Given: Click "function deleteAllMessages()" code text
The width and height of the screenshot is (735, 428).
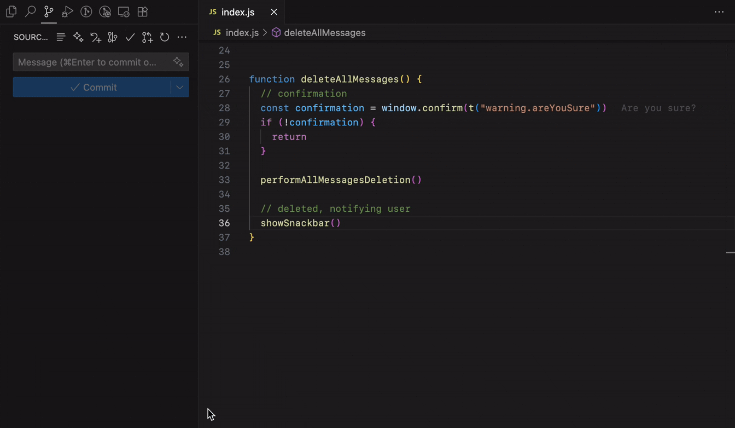Looking at the screenshot, I should (x=329, y=79).
